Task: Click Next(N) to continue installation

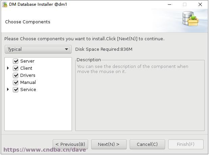Action: click(109, 144)
